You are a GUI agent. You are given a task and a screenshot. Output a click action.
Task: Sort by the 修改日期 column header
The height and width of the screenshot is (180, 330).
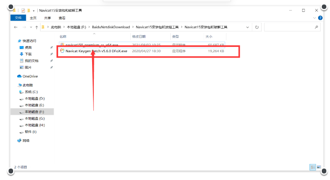coord(139,36)
